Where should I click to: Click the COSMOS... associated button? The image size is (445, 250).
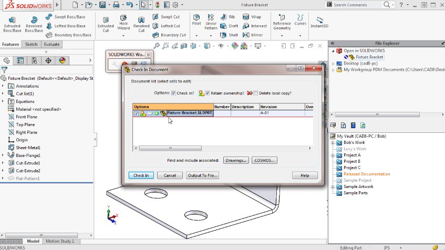[x=264, y=160]
